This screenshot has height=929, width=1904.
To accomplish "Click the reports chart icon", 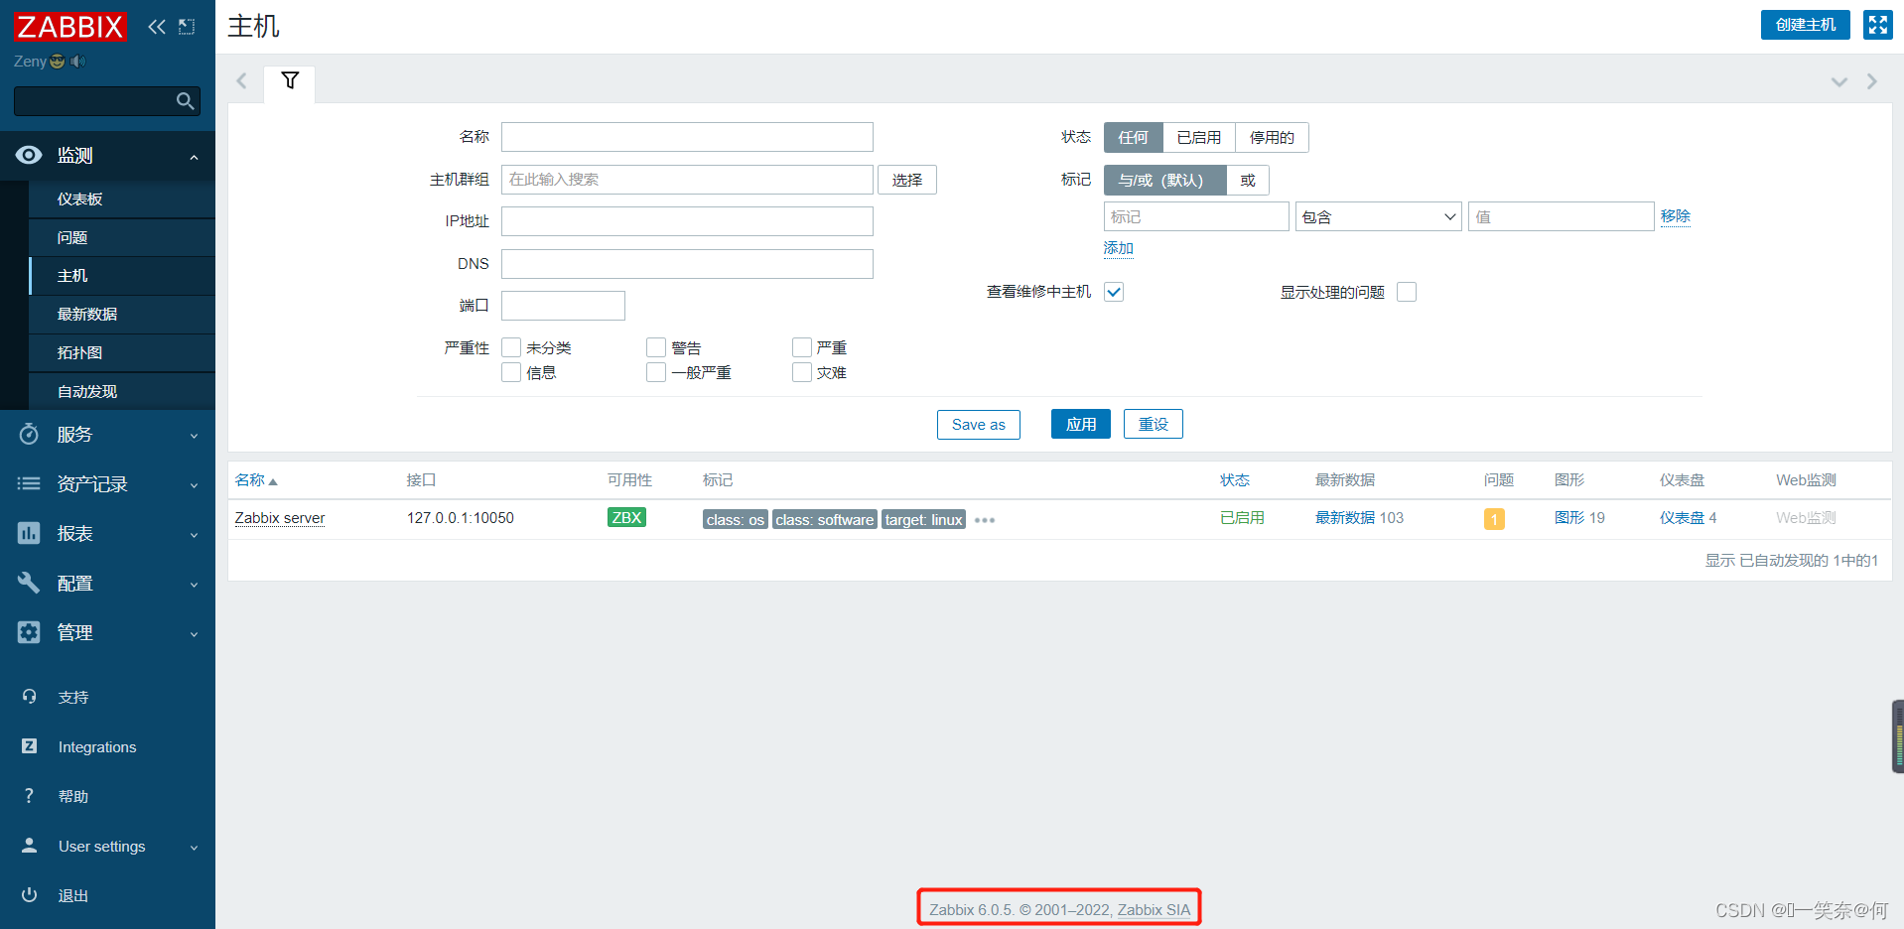I will point(29,533).
